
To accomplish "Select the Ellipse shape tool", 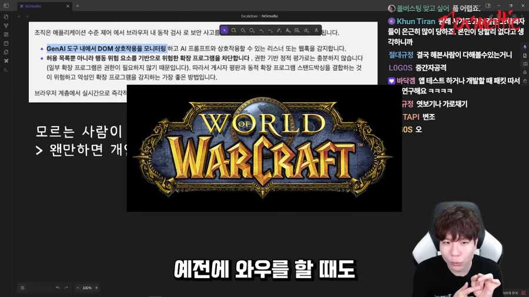I will 252,31.
